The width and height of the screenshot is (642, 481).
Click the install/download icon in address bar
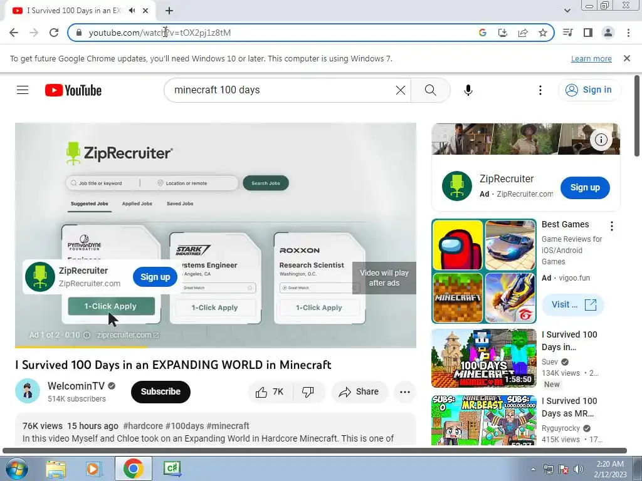[503, 33]
